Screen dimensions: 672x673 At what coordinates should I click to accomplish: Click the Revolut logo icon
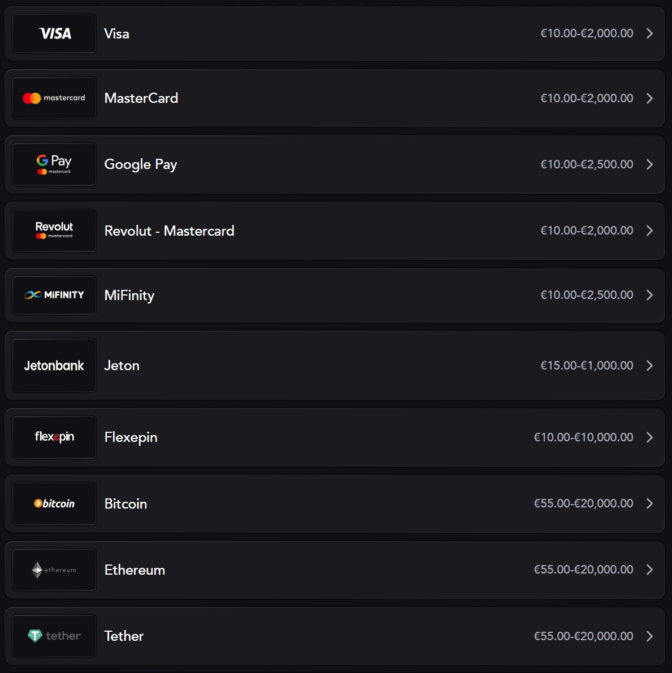click(x=54, y=231)
